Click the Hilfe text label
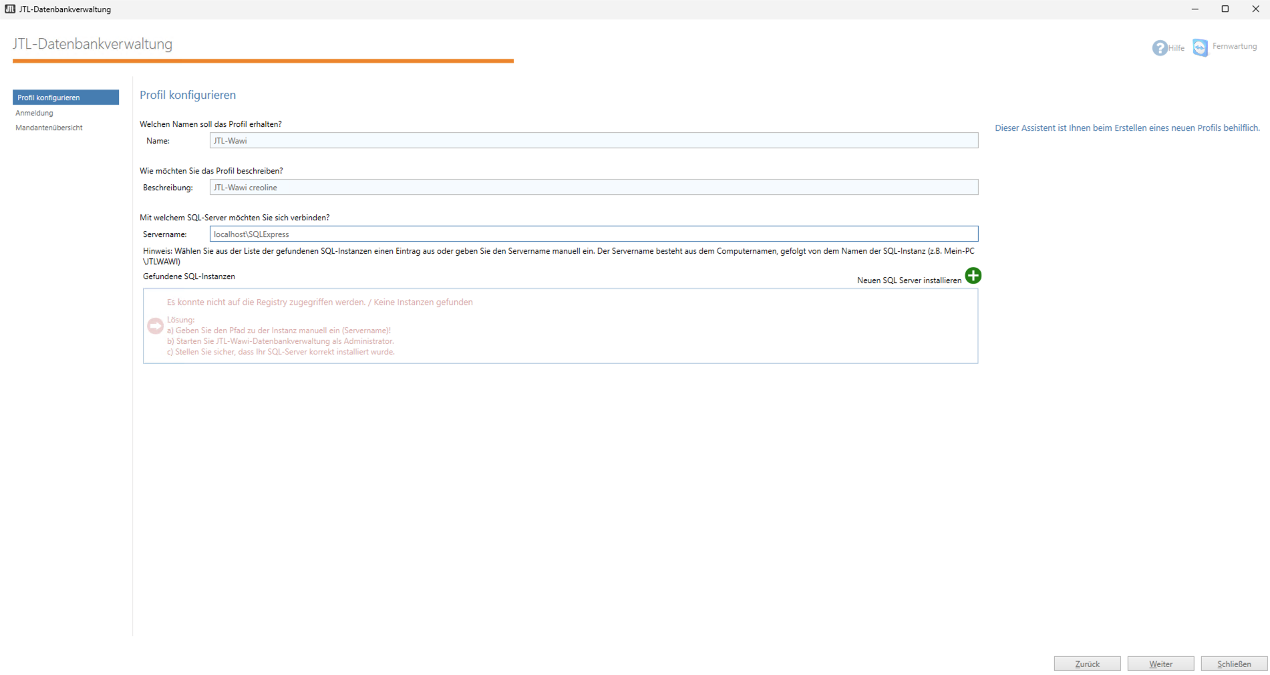 coord(1176,48)
